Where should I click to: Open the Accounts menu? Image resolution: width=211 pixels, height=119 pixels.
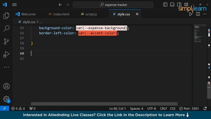click(6, 86)
